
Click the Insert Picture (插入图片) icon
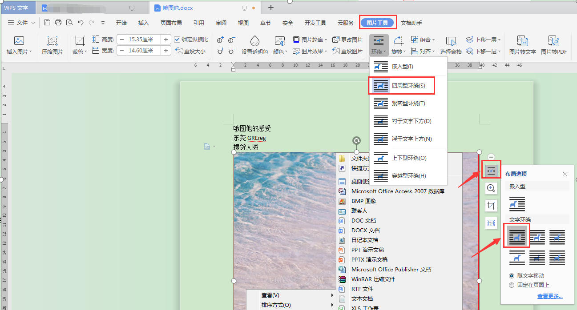click(19, 41)
